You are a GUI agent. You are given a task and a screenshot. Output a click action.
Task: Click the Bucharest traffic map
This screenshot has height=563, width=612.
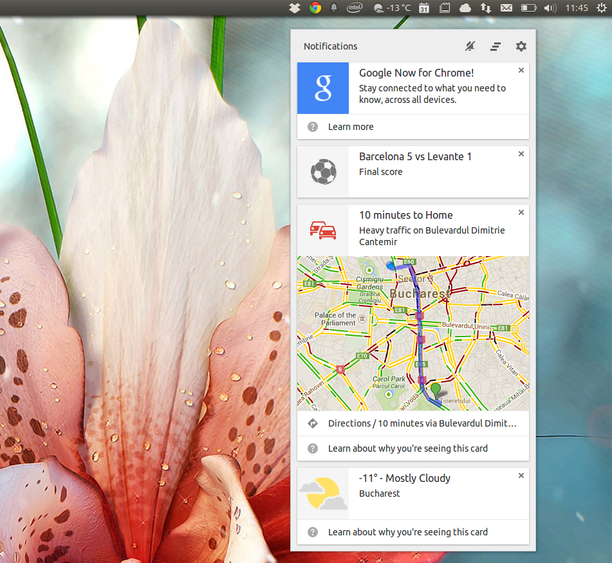pos(413,333)
